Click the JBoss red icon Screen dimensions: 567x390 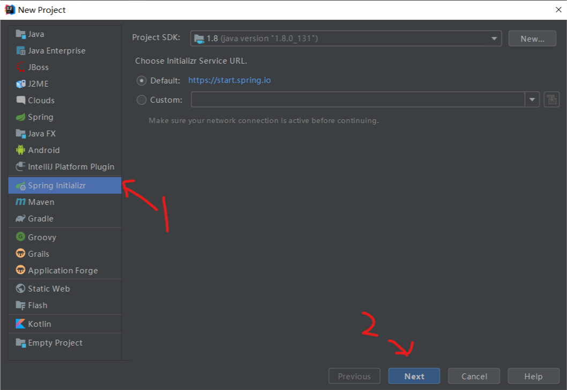(20, 67)
